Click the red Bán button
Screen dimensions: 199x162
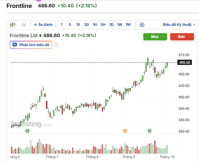tap(182, 37)
